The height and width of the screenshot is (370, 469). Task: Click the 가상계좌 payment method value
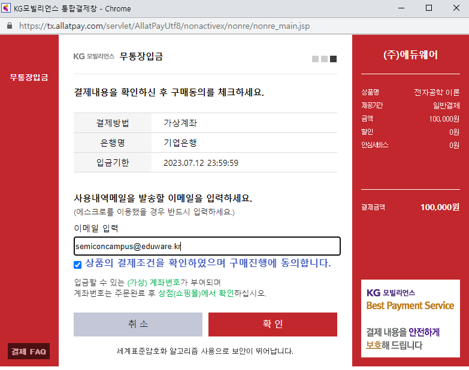(x=180, y=123)
